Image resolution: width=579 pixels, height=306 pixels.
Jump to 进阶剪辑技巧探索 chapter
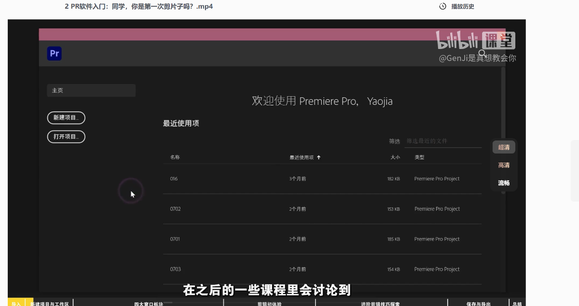381,303
